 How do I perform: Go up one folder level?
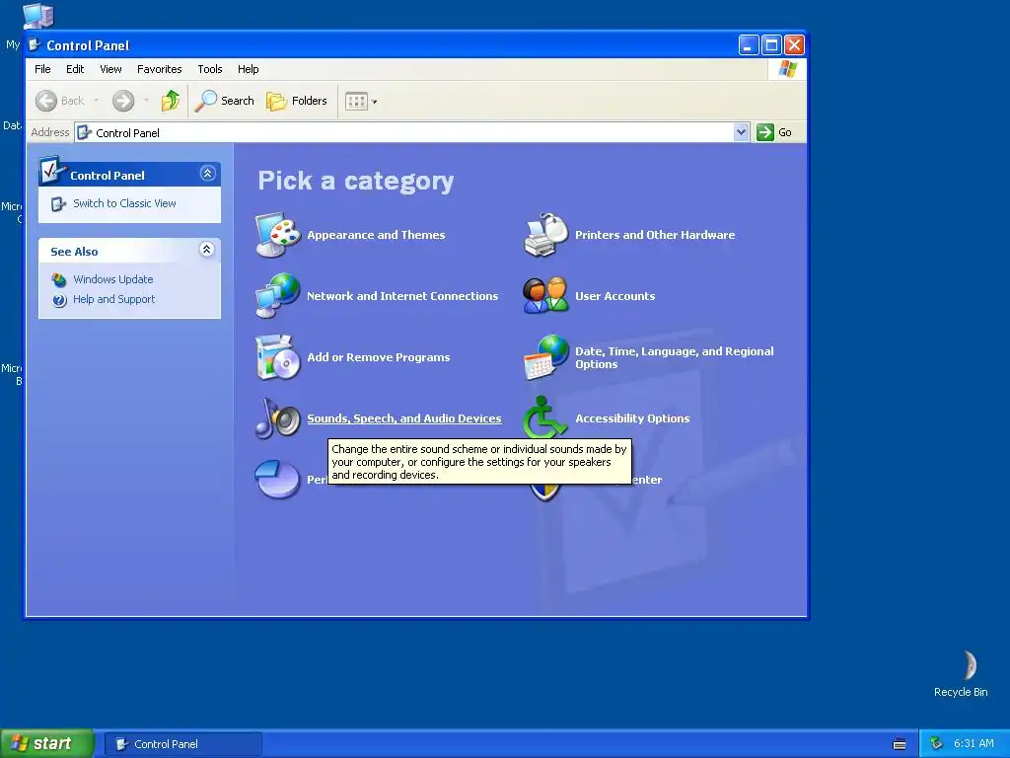pyautogui.click(x=170, y=101)
